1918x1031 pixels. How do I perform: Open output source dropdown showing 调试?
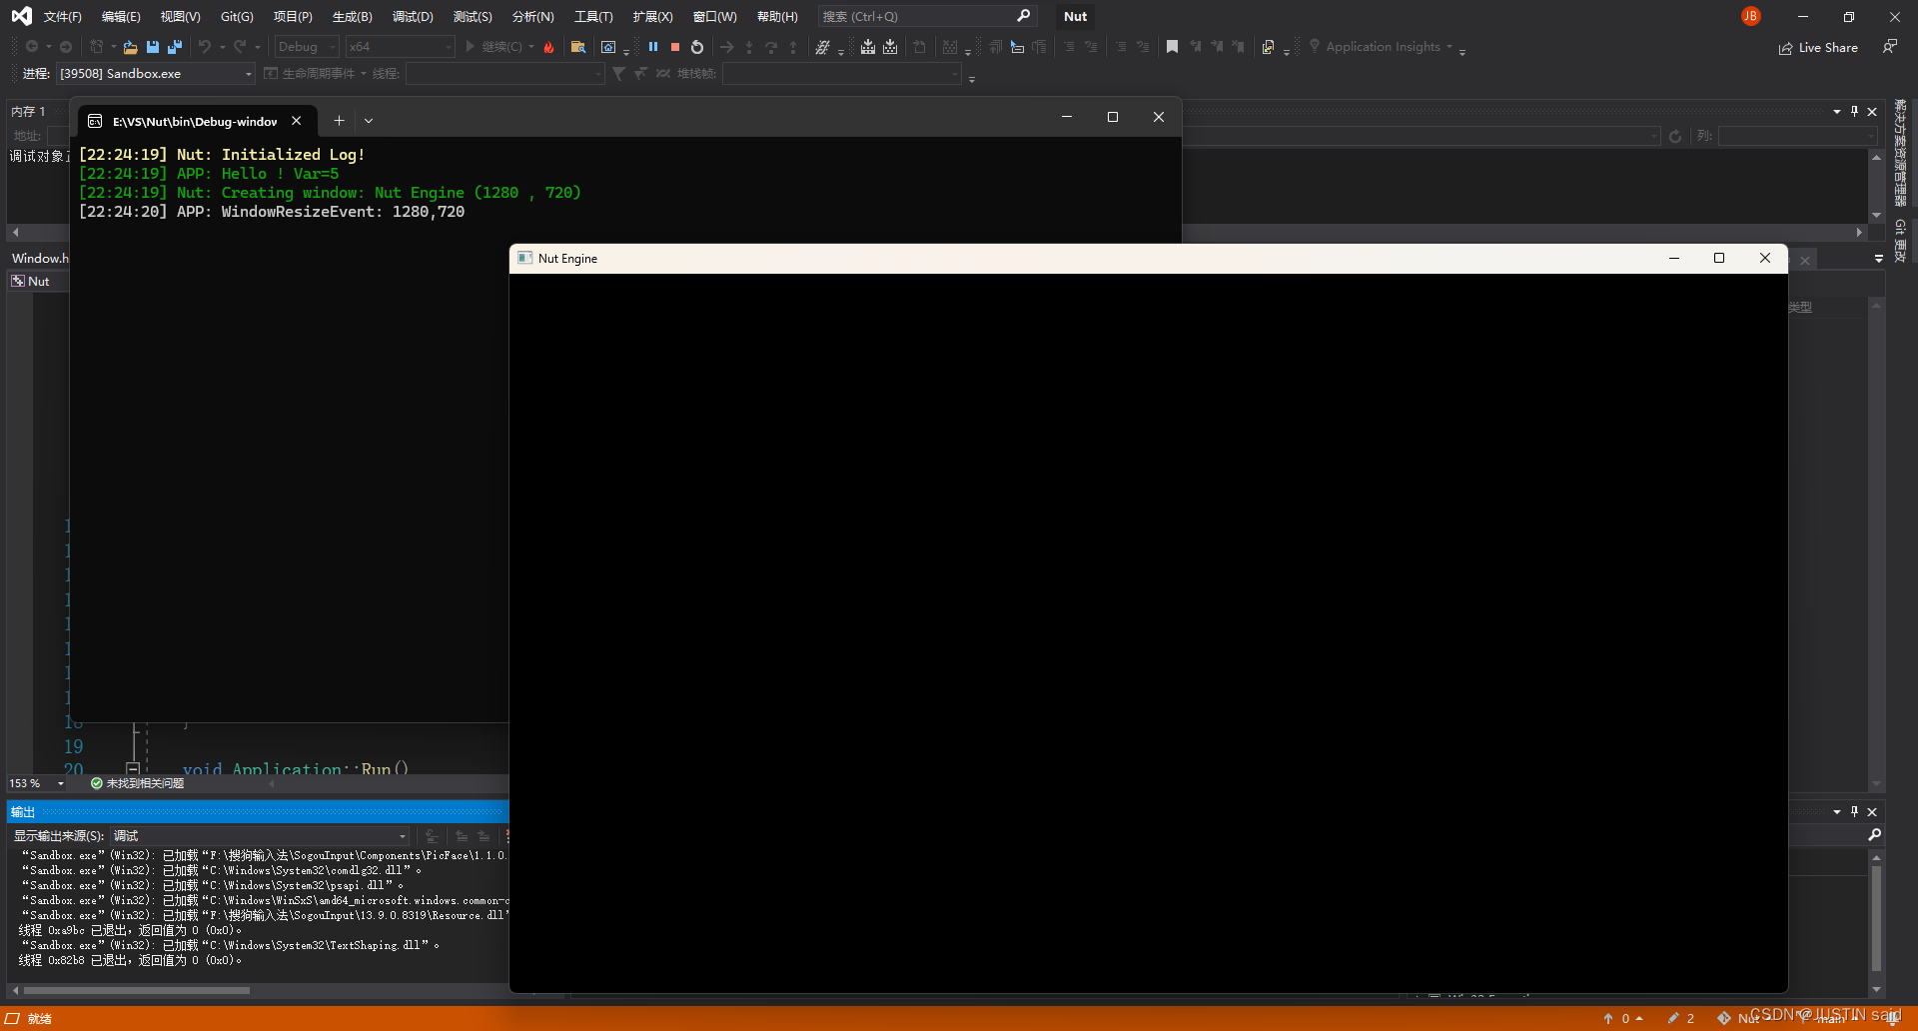click(260, 835)
